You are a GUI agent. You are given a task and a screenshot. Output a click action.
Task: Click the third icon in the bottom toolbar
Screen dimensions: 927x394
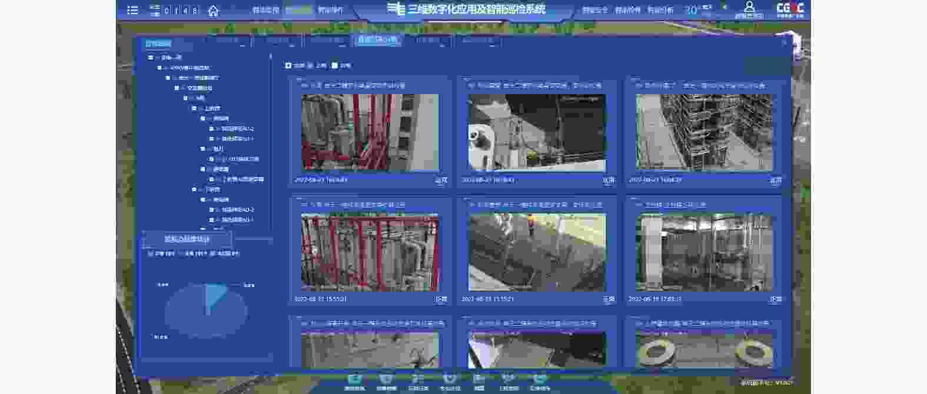pos(418,379)
